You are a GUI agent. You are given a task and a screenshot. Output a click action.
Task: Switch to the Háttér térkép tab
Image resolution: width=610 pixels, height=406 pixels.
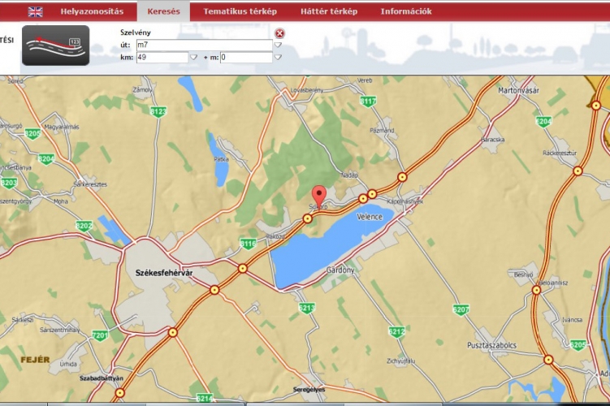tap(328, 11)
